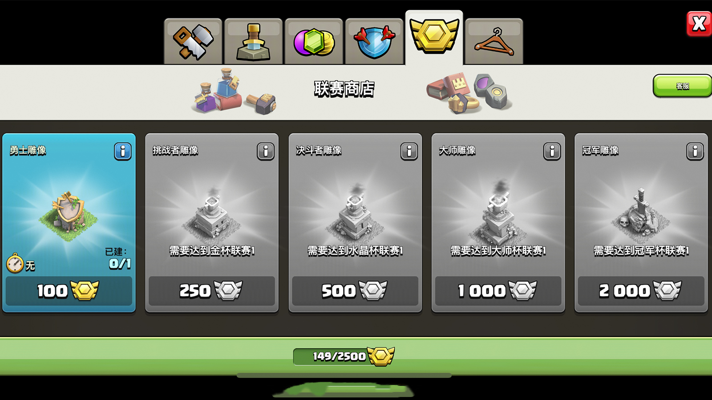Show info for 决斗者雕像
This screenshot has height=400, width=712.
(x=409, y=152)
